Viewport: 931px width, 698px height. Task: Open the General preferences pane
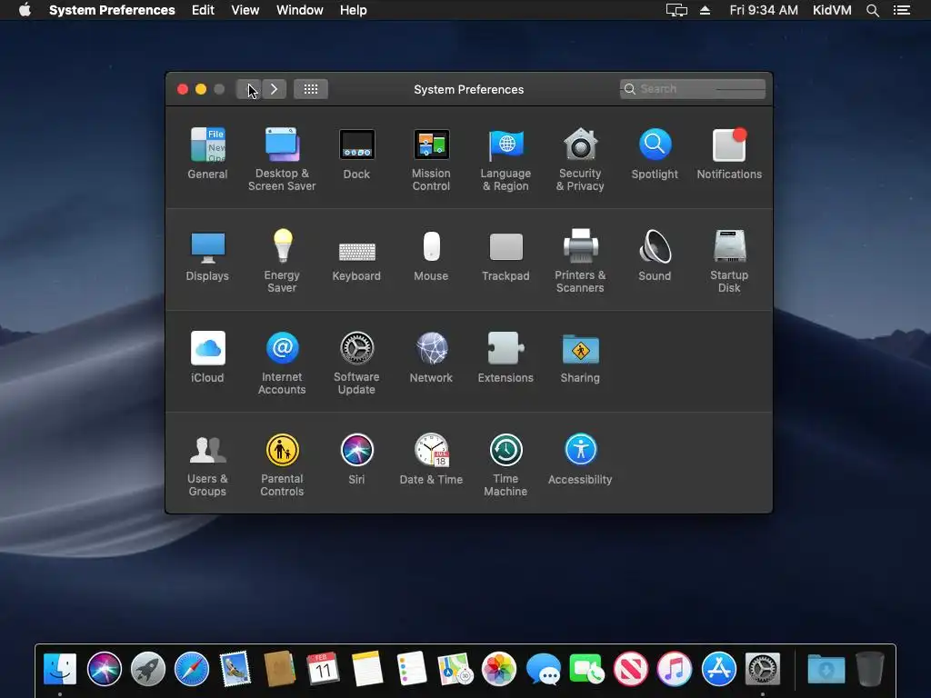point(207,153)
